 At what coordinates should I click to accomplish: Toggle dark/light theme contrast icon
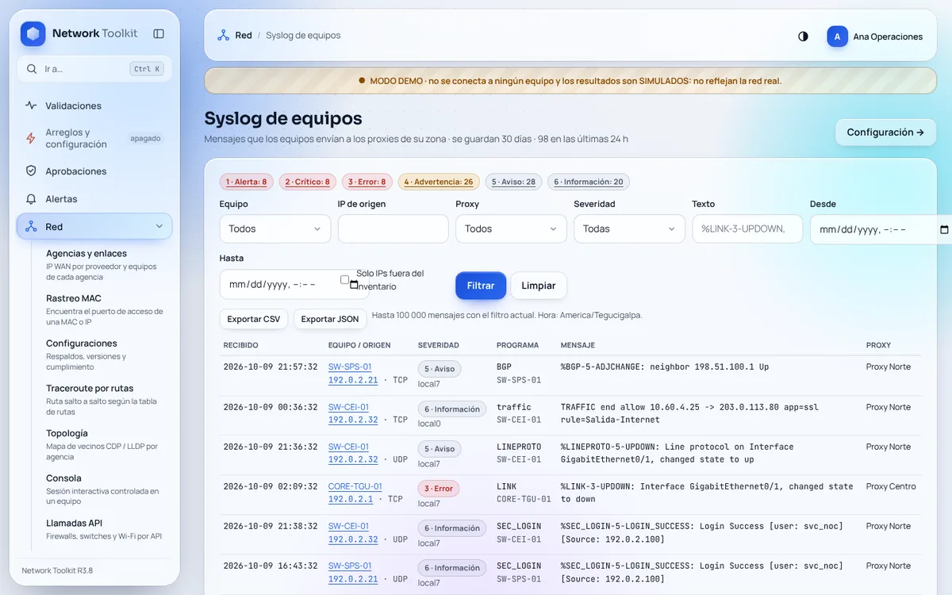803,36
